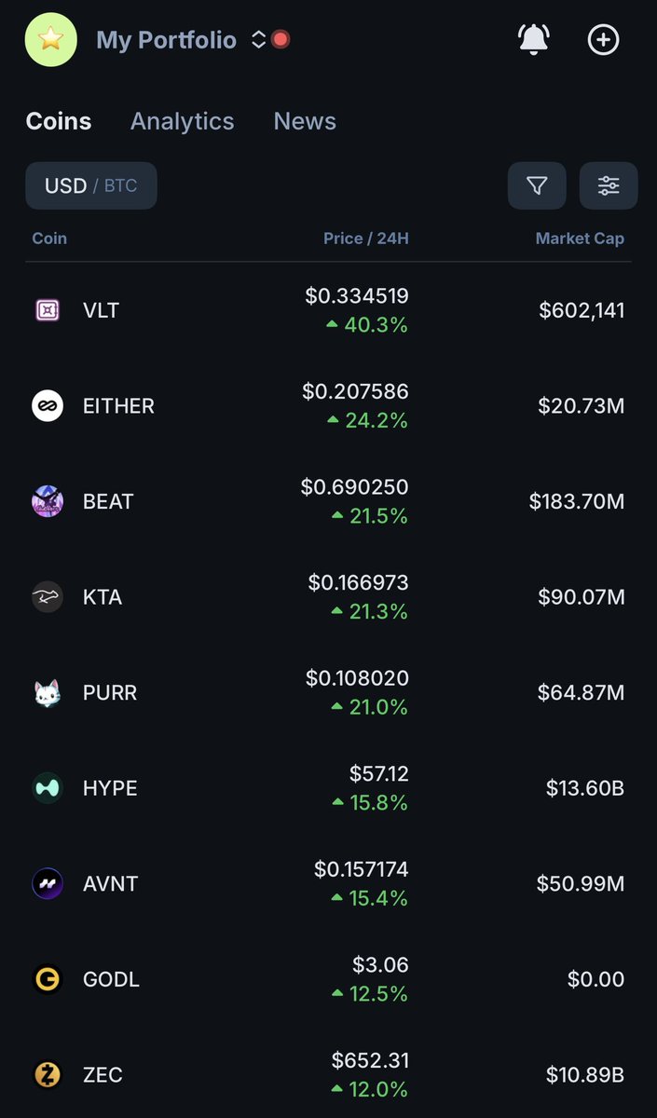Select the HYPE coin logo
Viewport: 657px width, 1118px height.
48,788
